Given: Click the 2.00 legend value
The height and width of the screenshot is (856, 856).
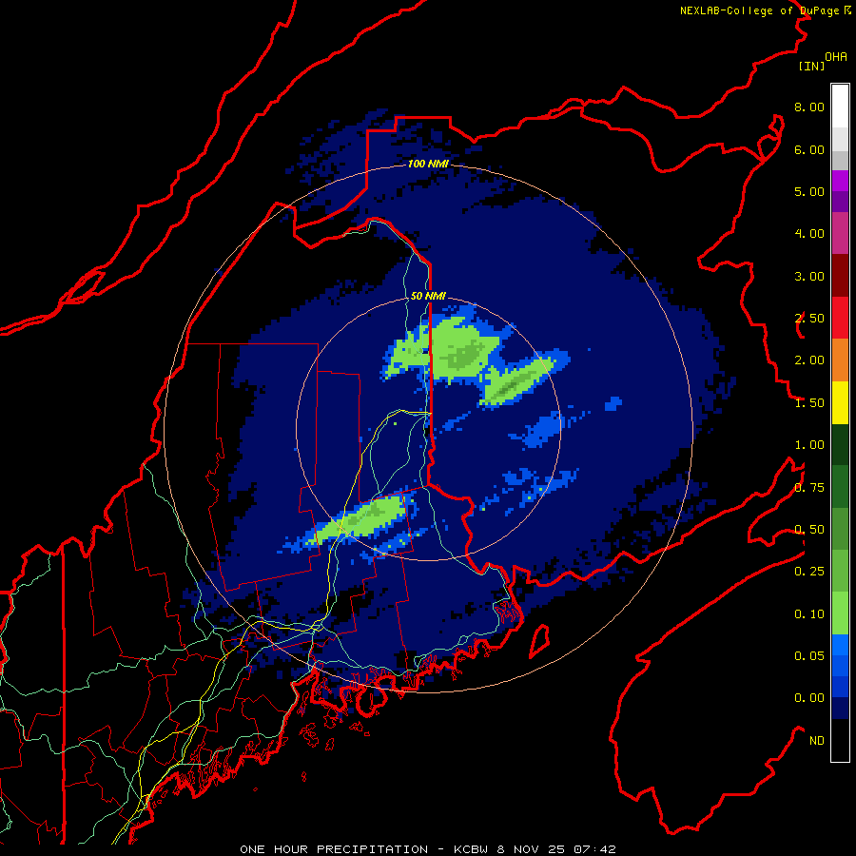Looking at the screenshot, I should pos(809,360).
